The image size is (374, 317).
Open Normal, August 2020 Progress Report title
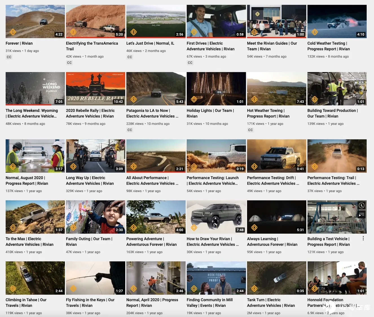(27, 181)
